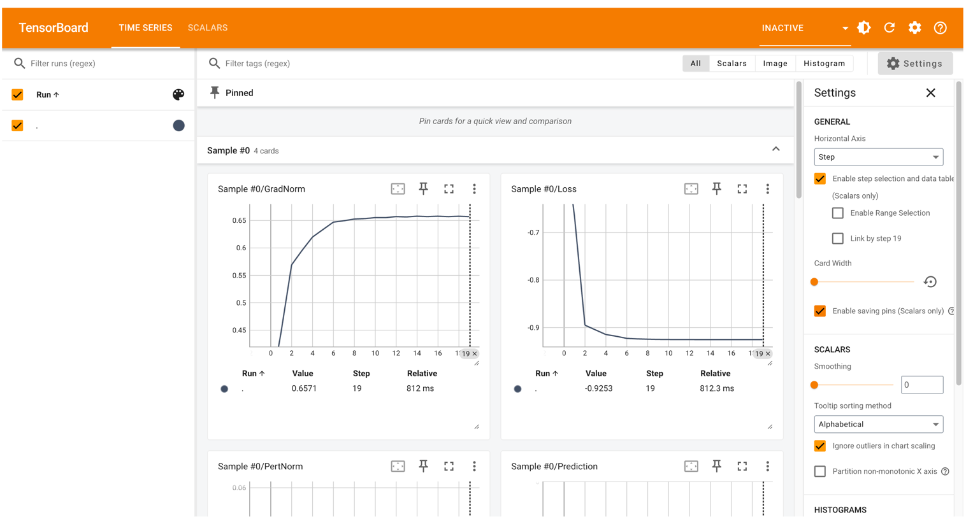The width and height of the screenshot is (966, 531).
Task: Toggle full size for the Loss card
Action: tap(742, 189)
